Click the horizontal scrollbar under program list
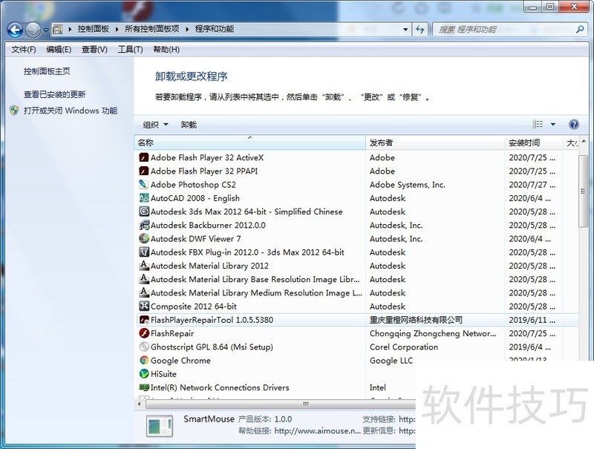The width and height of the screenshot is (594, 449). pyautogui.click(x=304, y=404)
